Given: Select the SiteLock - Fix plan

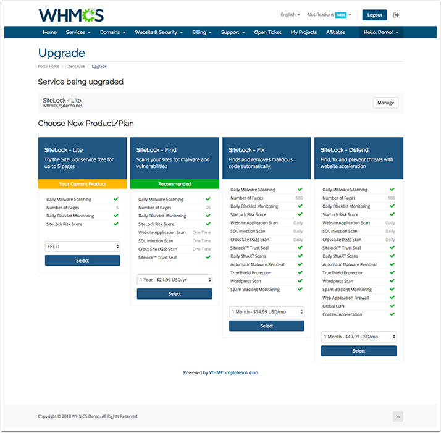Looking at the screenshot, I should pos(267,326).
